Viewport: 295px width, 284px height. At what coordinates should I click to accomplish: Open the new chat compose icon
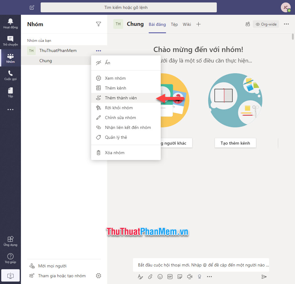pyautogui.click(x=31, y=7)
